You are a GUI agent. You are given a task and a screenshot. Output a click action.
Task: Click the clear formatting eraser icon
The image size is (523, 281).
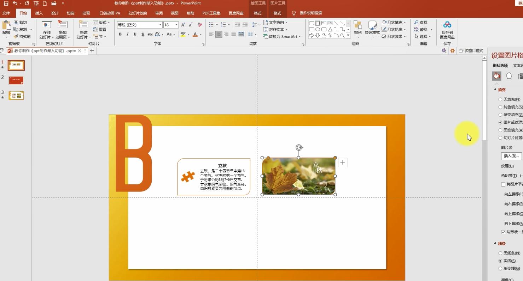pyautogui.click(x=200, y=25)
